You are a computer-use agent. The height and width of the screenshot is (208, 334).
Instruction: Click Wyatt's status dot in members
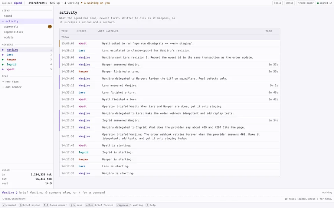pyautogui.click(x=3, y=70)
